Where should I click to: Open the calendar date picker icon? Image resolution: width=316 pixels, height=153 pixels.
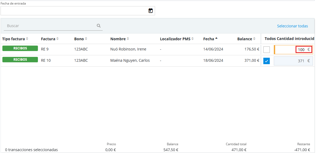point(150,11)
